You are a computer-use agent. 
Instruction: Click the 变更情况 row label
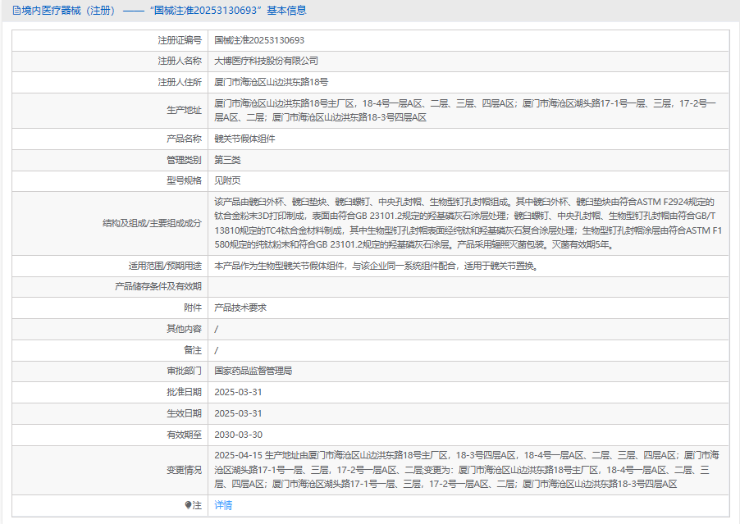pyautogui.click(x=184, y=470)
